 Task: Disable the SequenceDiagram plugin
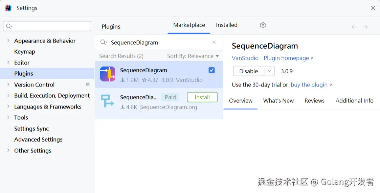pos(249,71)
